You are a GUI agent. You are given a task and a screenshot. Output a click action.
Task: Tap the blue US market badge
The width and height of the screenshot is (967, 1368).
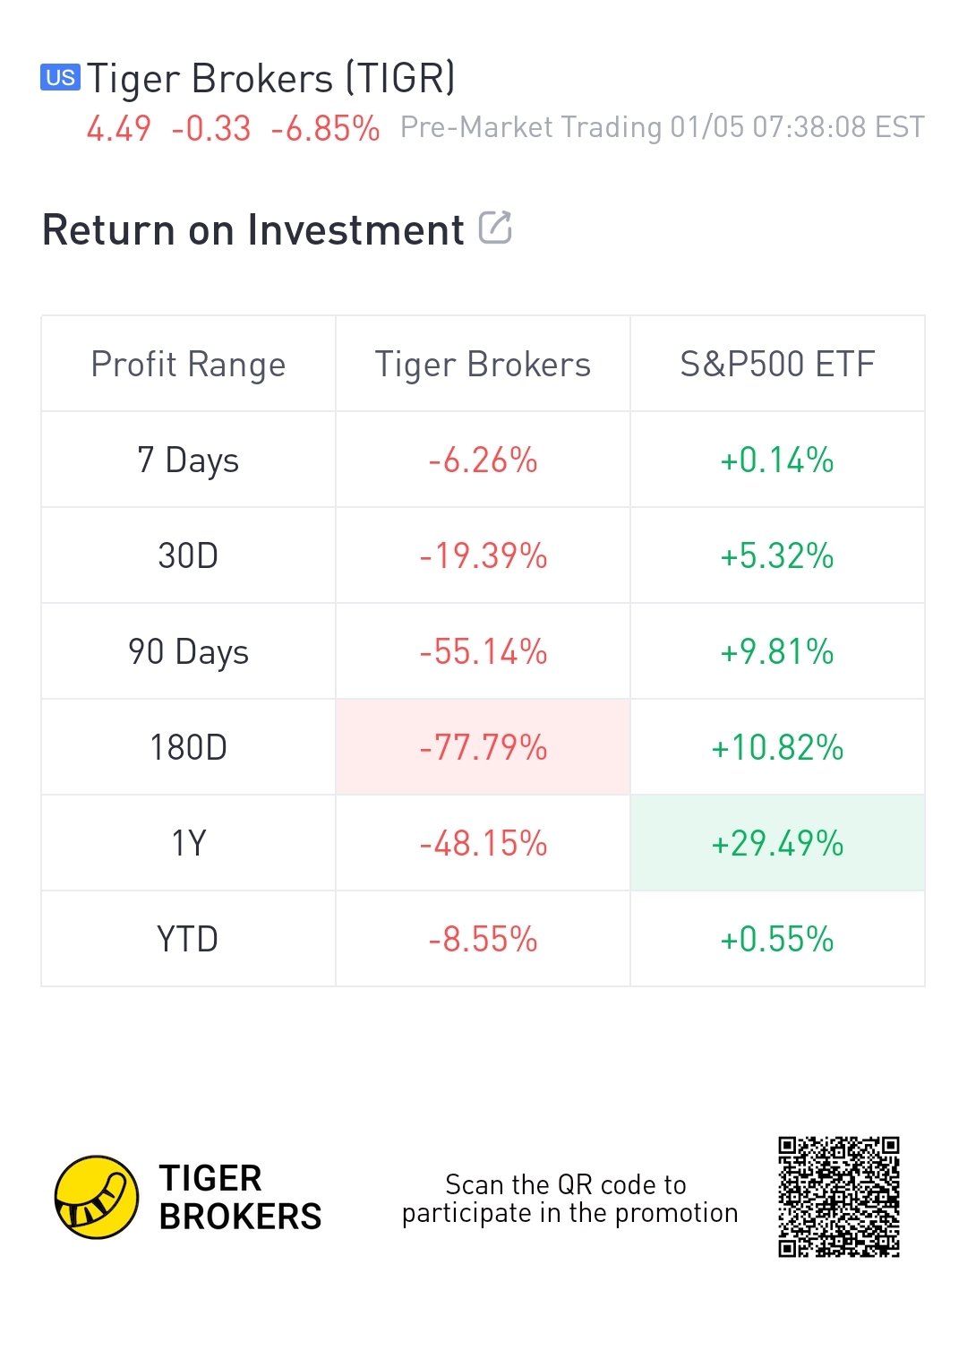pos(60,78)
